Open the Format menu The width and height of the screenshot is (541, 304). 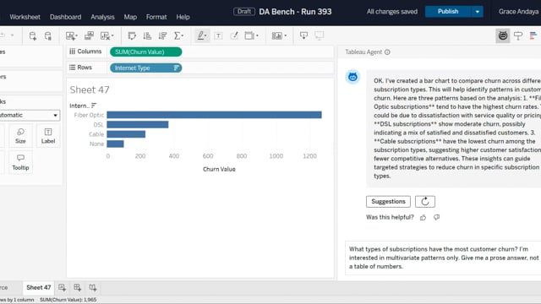(156, 17)
